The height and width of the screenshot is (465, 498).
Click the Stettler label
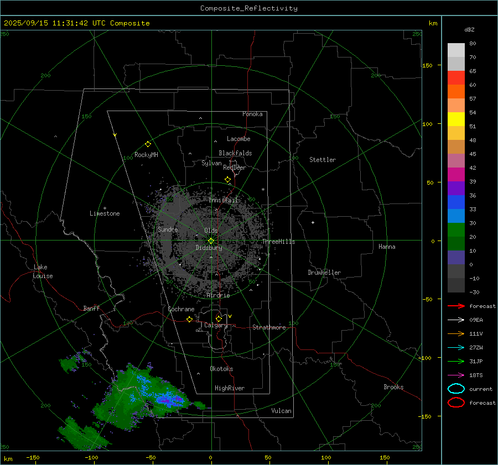click(x=323, y=160)
